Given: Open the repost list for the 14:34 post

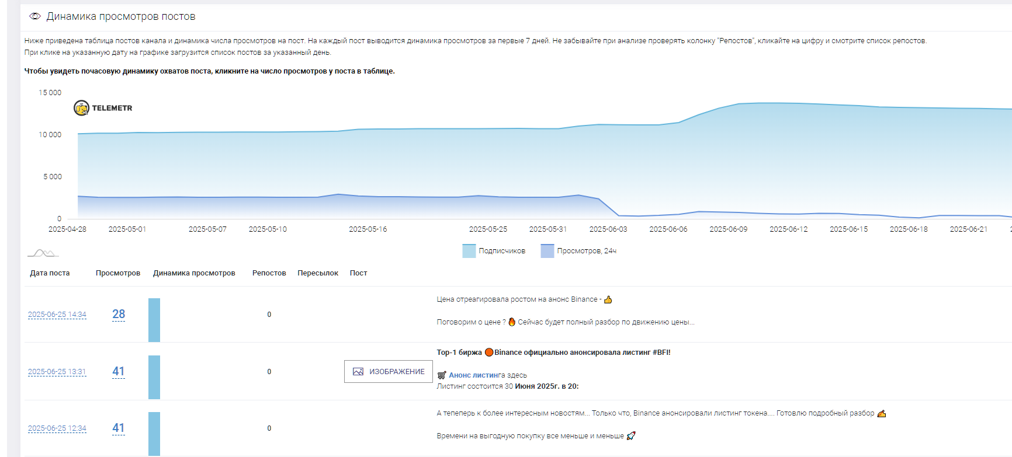Looking at the screenshot, I should click(269, 315).
